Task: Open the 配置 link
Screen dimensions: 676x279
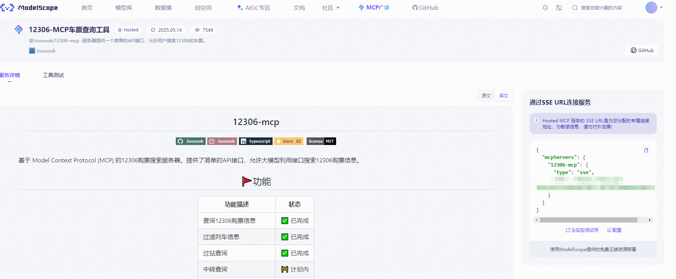Action: (x=614, y=230)
